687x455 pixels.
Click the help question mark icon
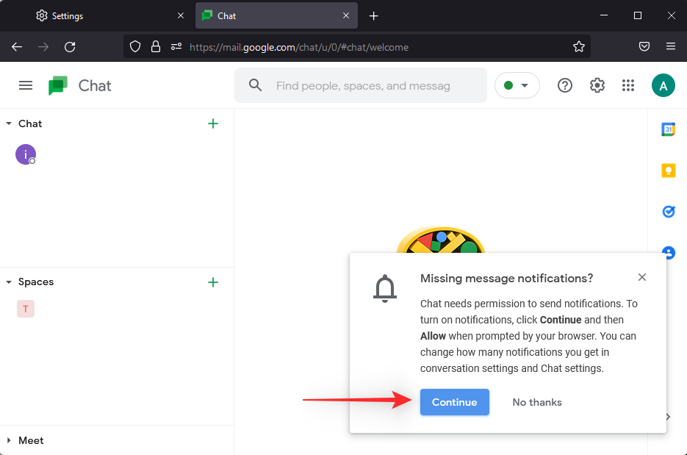(565, 85)
